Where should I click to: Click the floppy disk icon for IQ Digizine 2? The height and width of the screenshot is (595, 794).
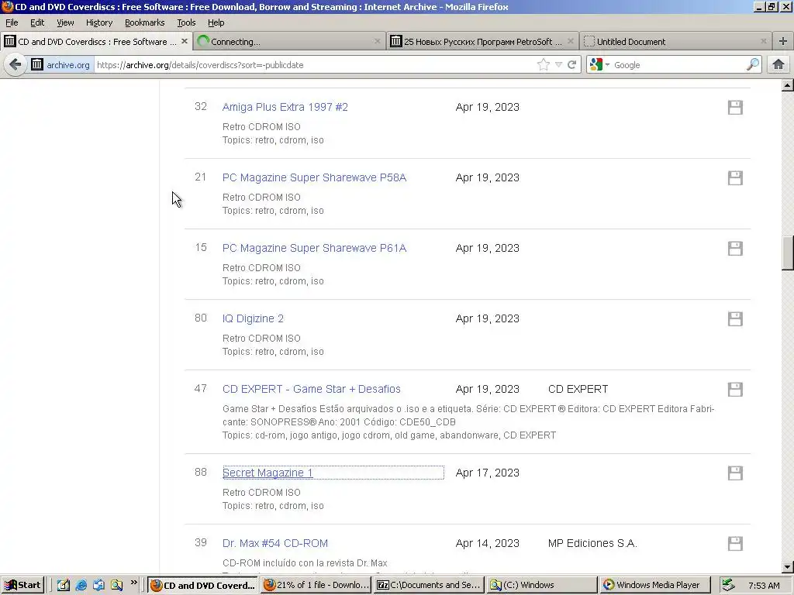[735, 318]
